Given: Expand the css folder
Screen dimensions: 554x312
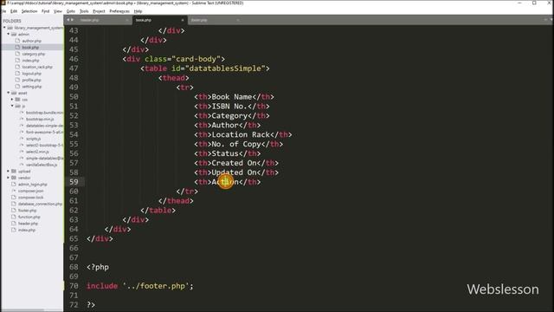Looking at the screenshot, I should click(x=12, y=100).
